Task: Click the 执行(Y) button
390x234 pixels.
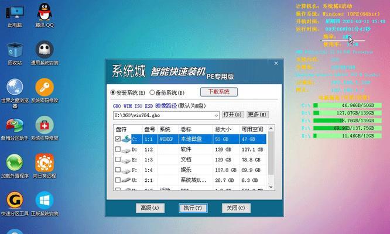Action: pyautogui.click(x=193, y=208)
